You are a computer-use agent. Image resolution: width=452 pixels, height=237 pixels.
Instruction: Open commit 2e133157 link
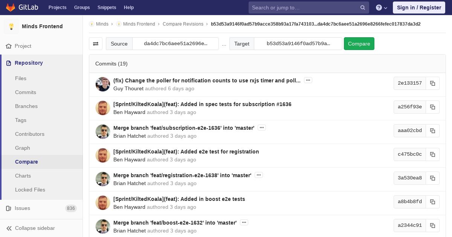(410, 83)
